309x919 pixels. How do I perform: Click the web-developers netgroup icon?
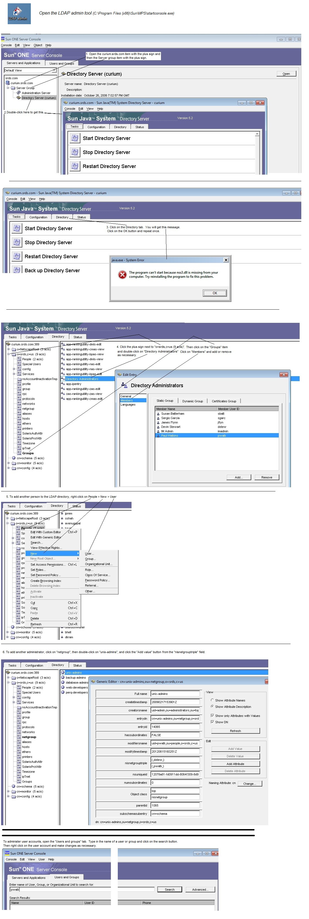[x=63, y=687]
